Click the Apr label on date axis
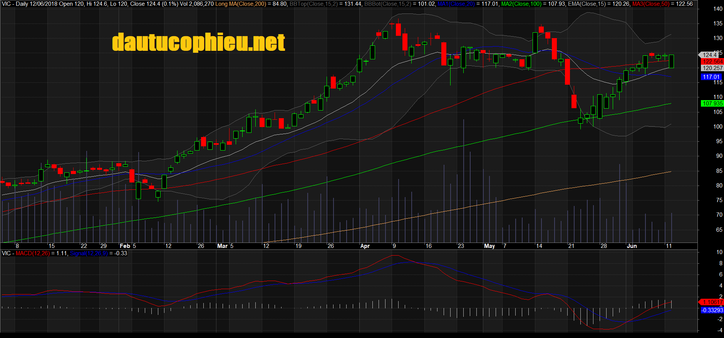 [x=365, y=246]
